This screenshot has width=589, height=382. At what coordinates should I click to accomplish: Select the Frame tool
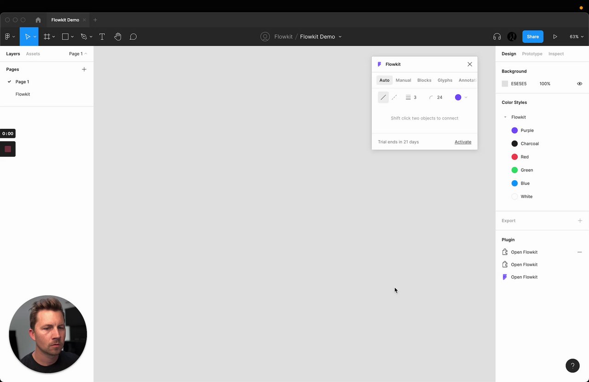tap(47, 37)
